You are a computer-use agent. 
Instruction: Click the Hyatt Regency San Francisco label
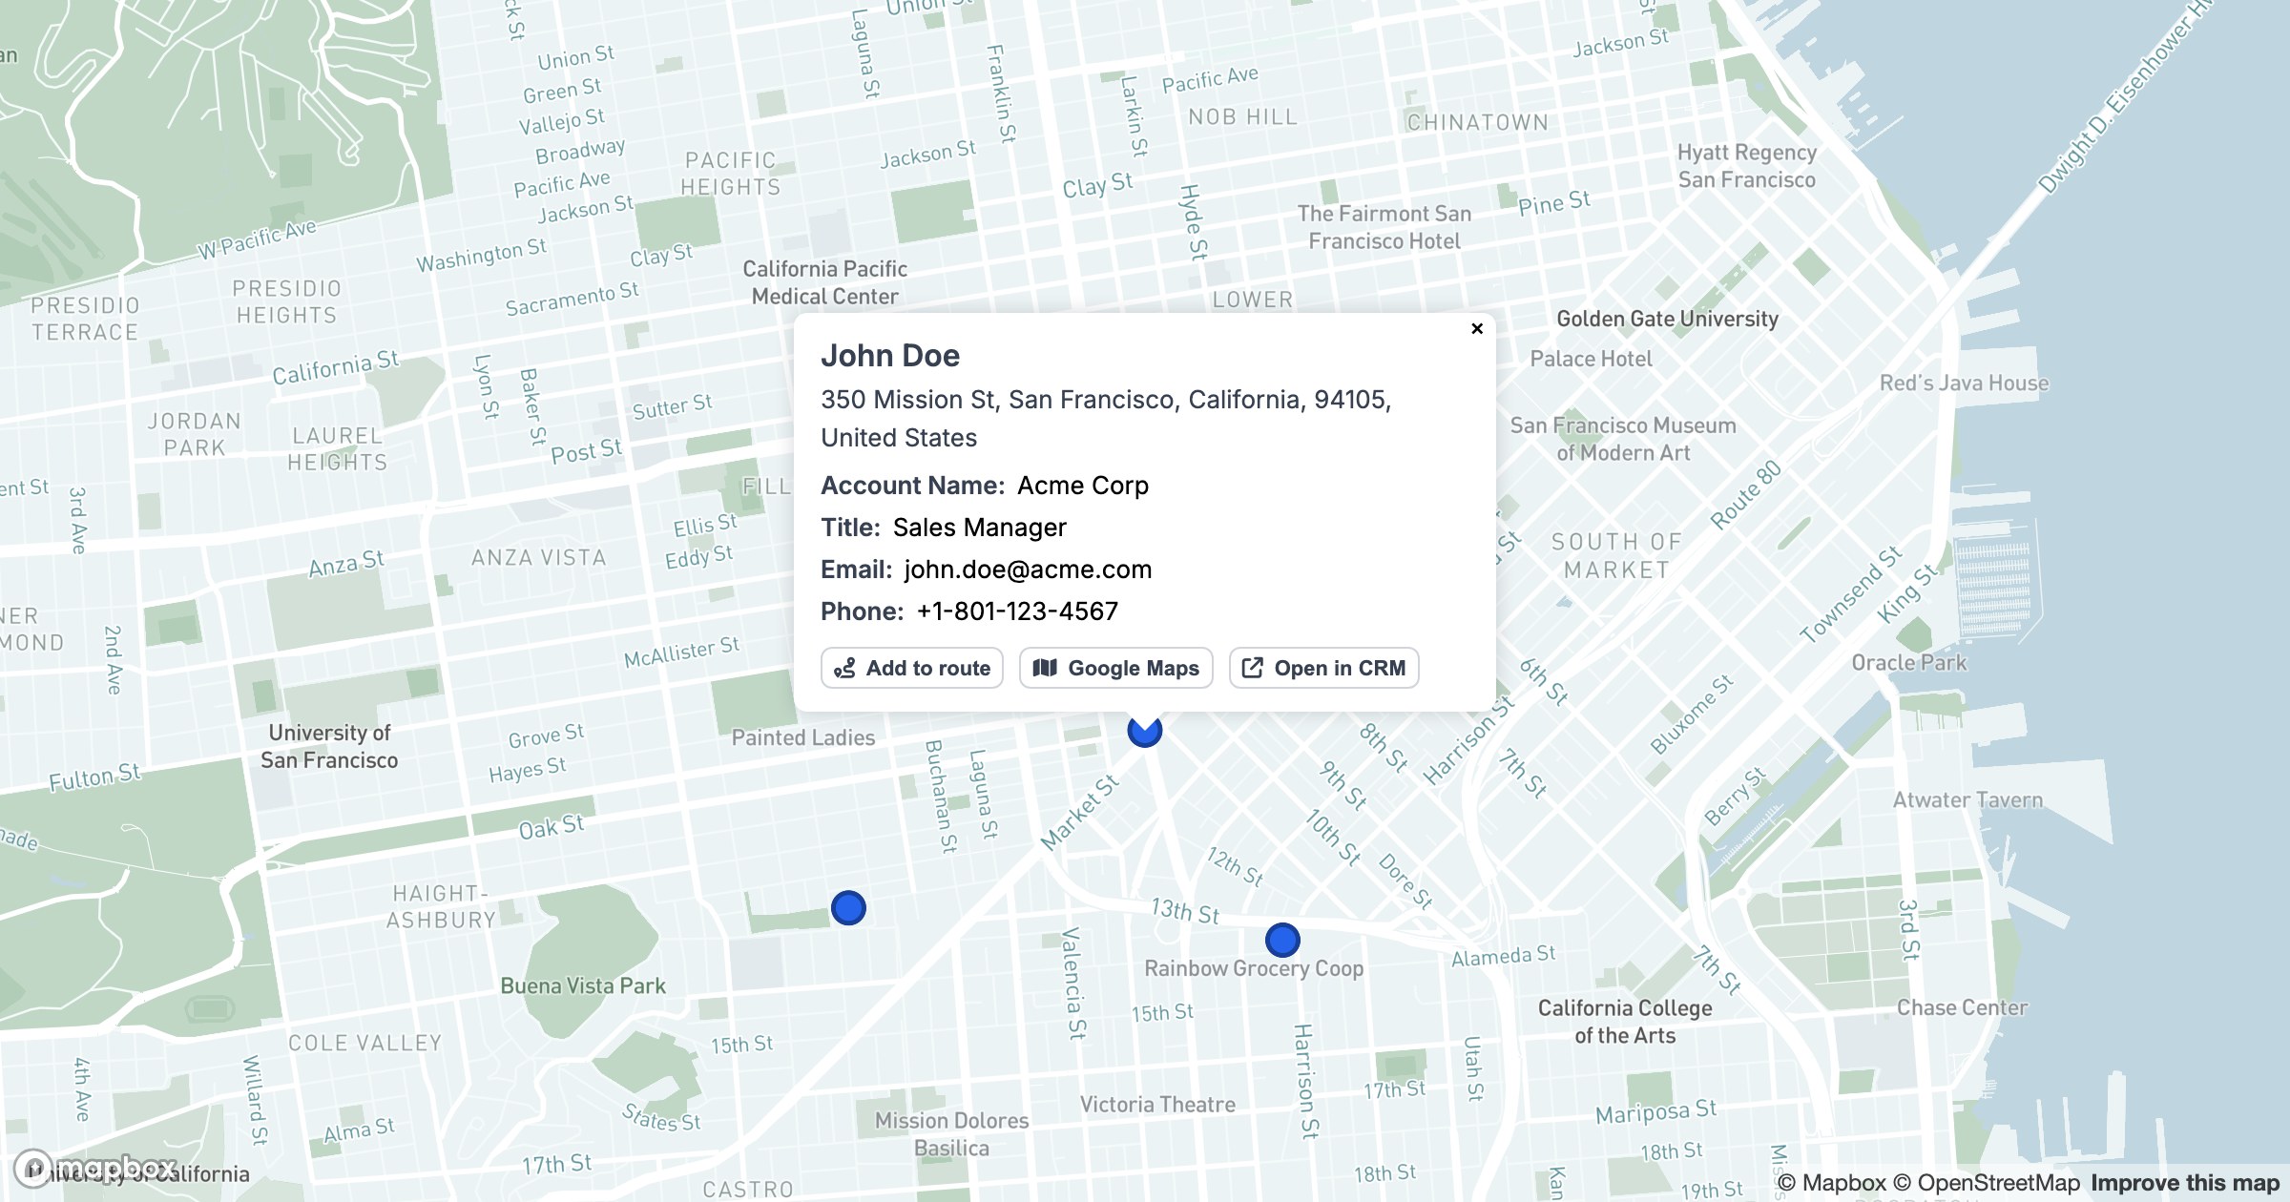point(1746,166)
